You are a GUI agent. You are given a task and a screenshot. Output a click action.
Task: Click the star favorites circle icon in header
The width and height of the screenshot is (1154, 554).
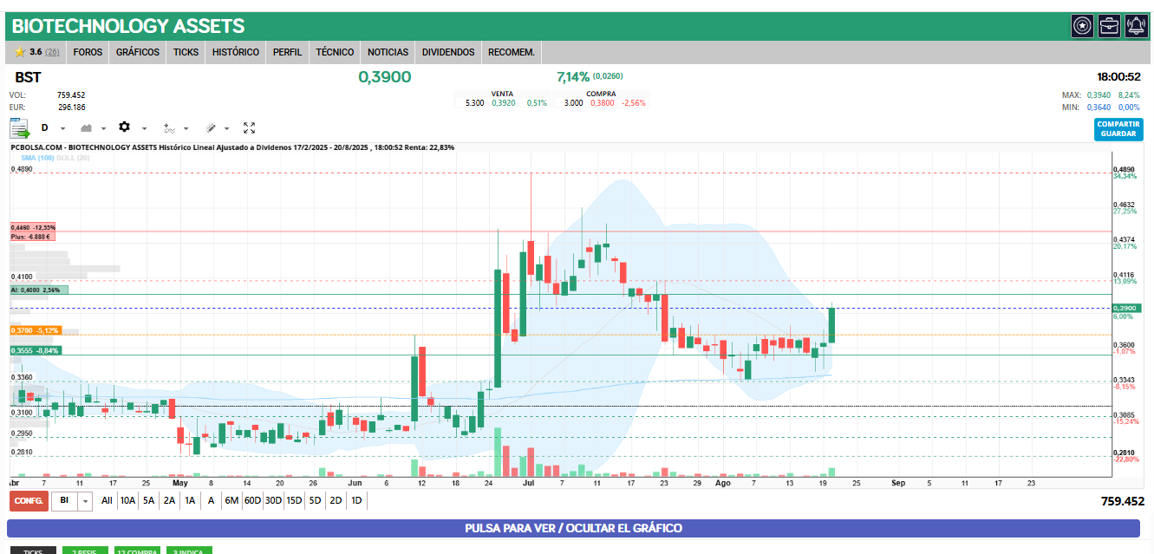coord(1082,26)
